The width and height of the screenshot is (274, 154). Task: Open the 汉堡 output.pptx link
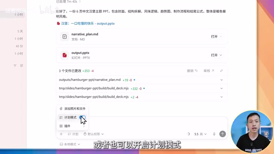pyautogui.click(x=86, y=24)
